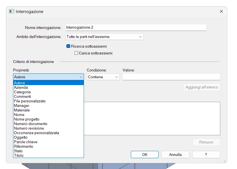Click the Nome interrogazione text field
This screenshot has height=169, width=237.
tap(136, 28)
